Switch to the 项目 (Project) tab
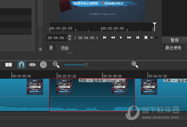 pyautogui.click(x=65, y=48)
